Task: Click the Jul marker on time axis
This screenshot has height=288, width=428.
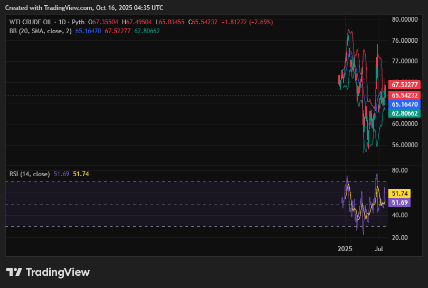Action: 379,248
